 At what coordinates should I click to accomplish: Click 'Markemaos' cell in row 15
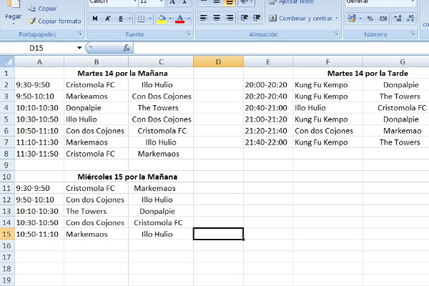tap(96, 234)
